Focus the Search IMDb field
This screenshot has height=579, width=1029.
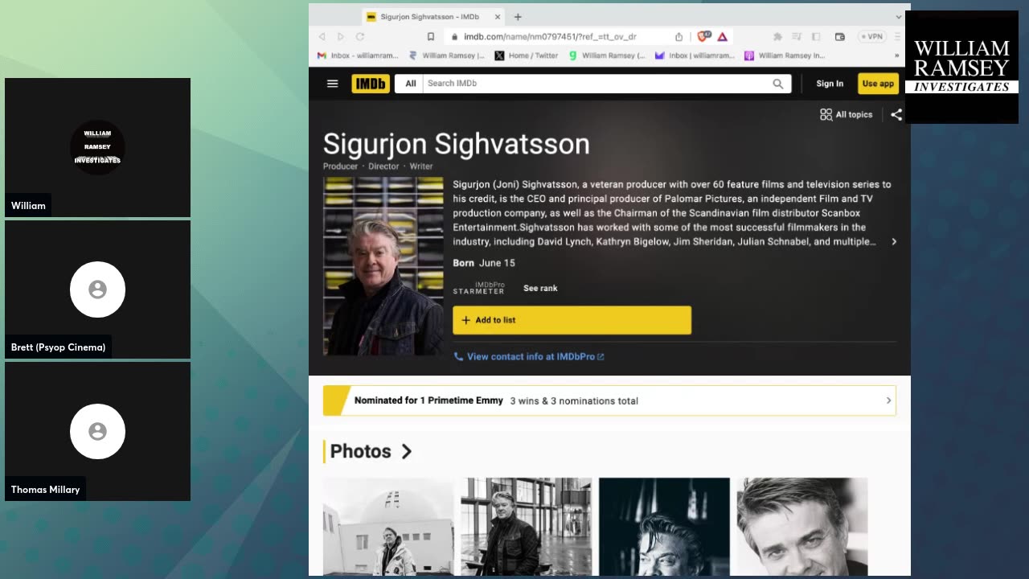(x=595, y=84)
